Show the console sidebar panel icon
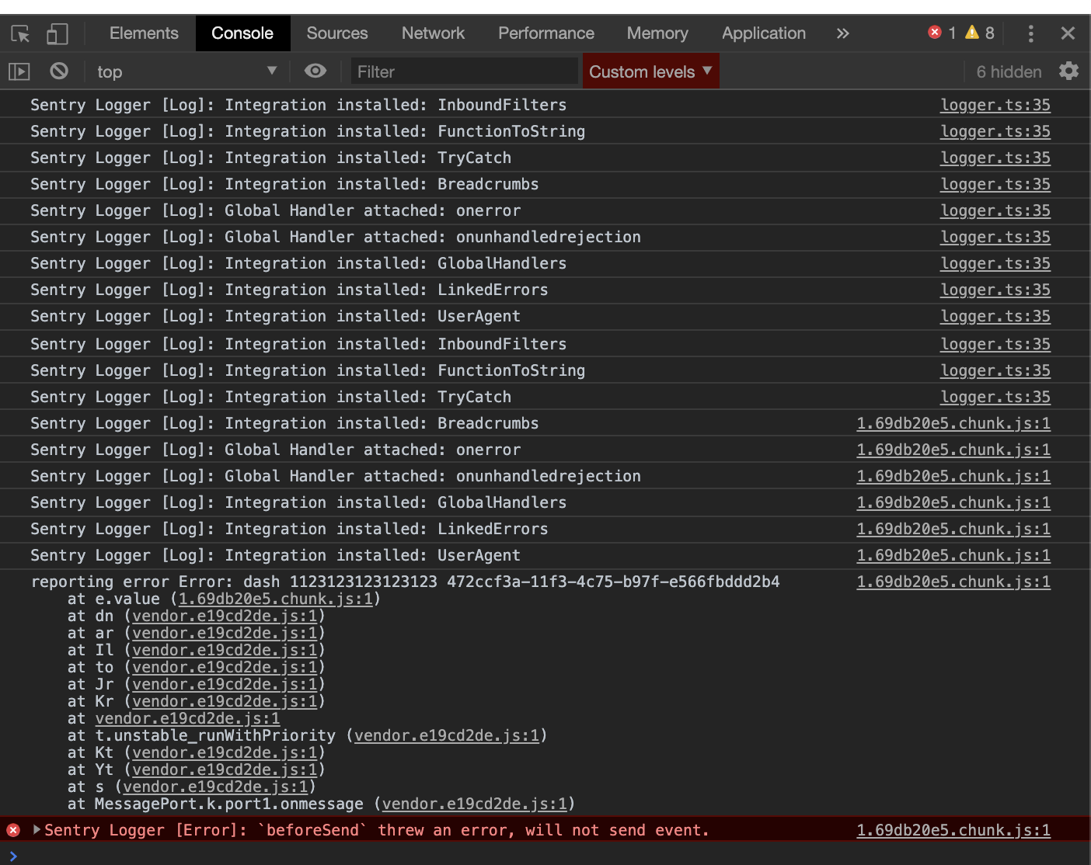 click(x=19, y=71)
